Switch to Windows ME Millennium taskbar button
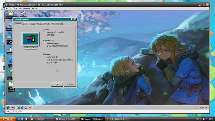The image size is (215, 121). point(92,119)
